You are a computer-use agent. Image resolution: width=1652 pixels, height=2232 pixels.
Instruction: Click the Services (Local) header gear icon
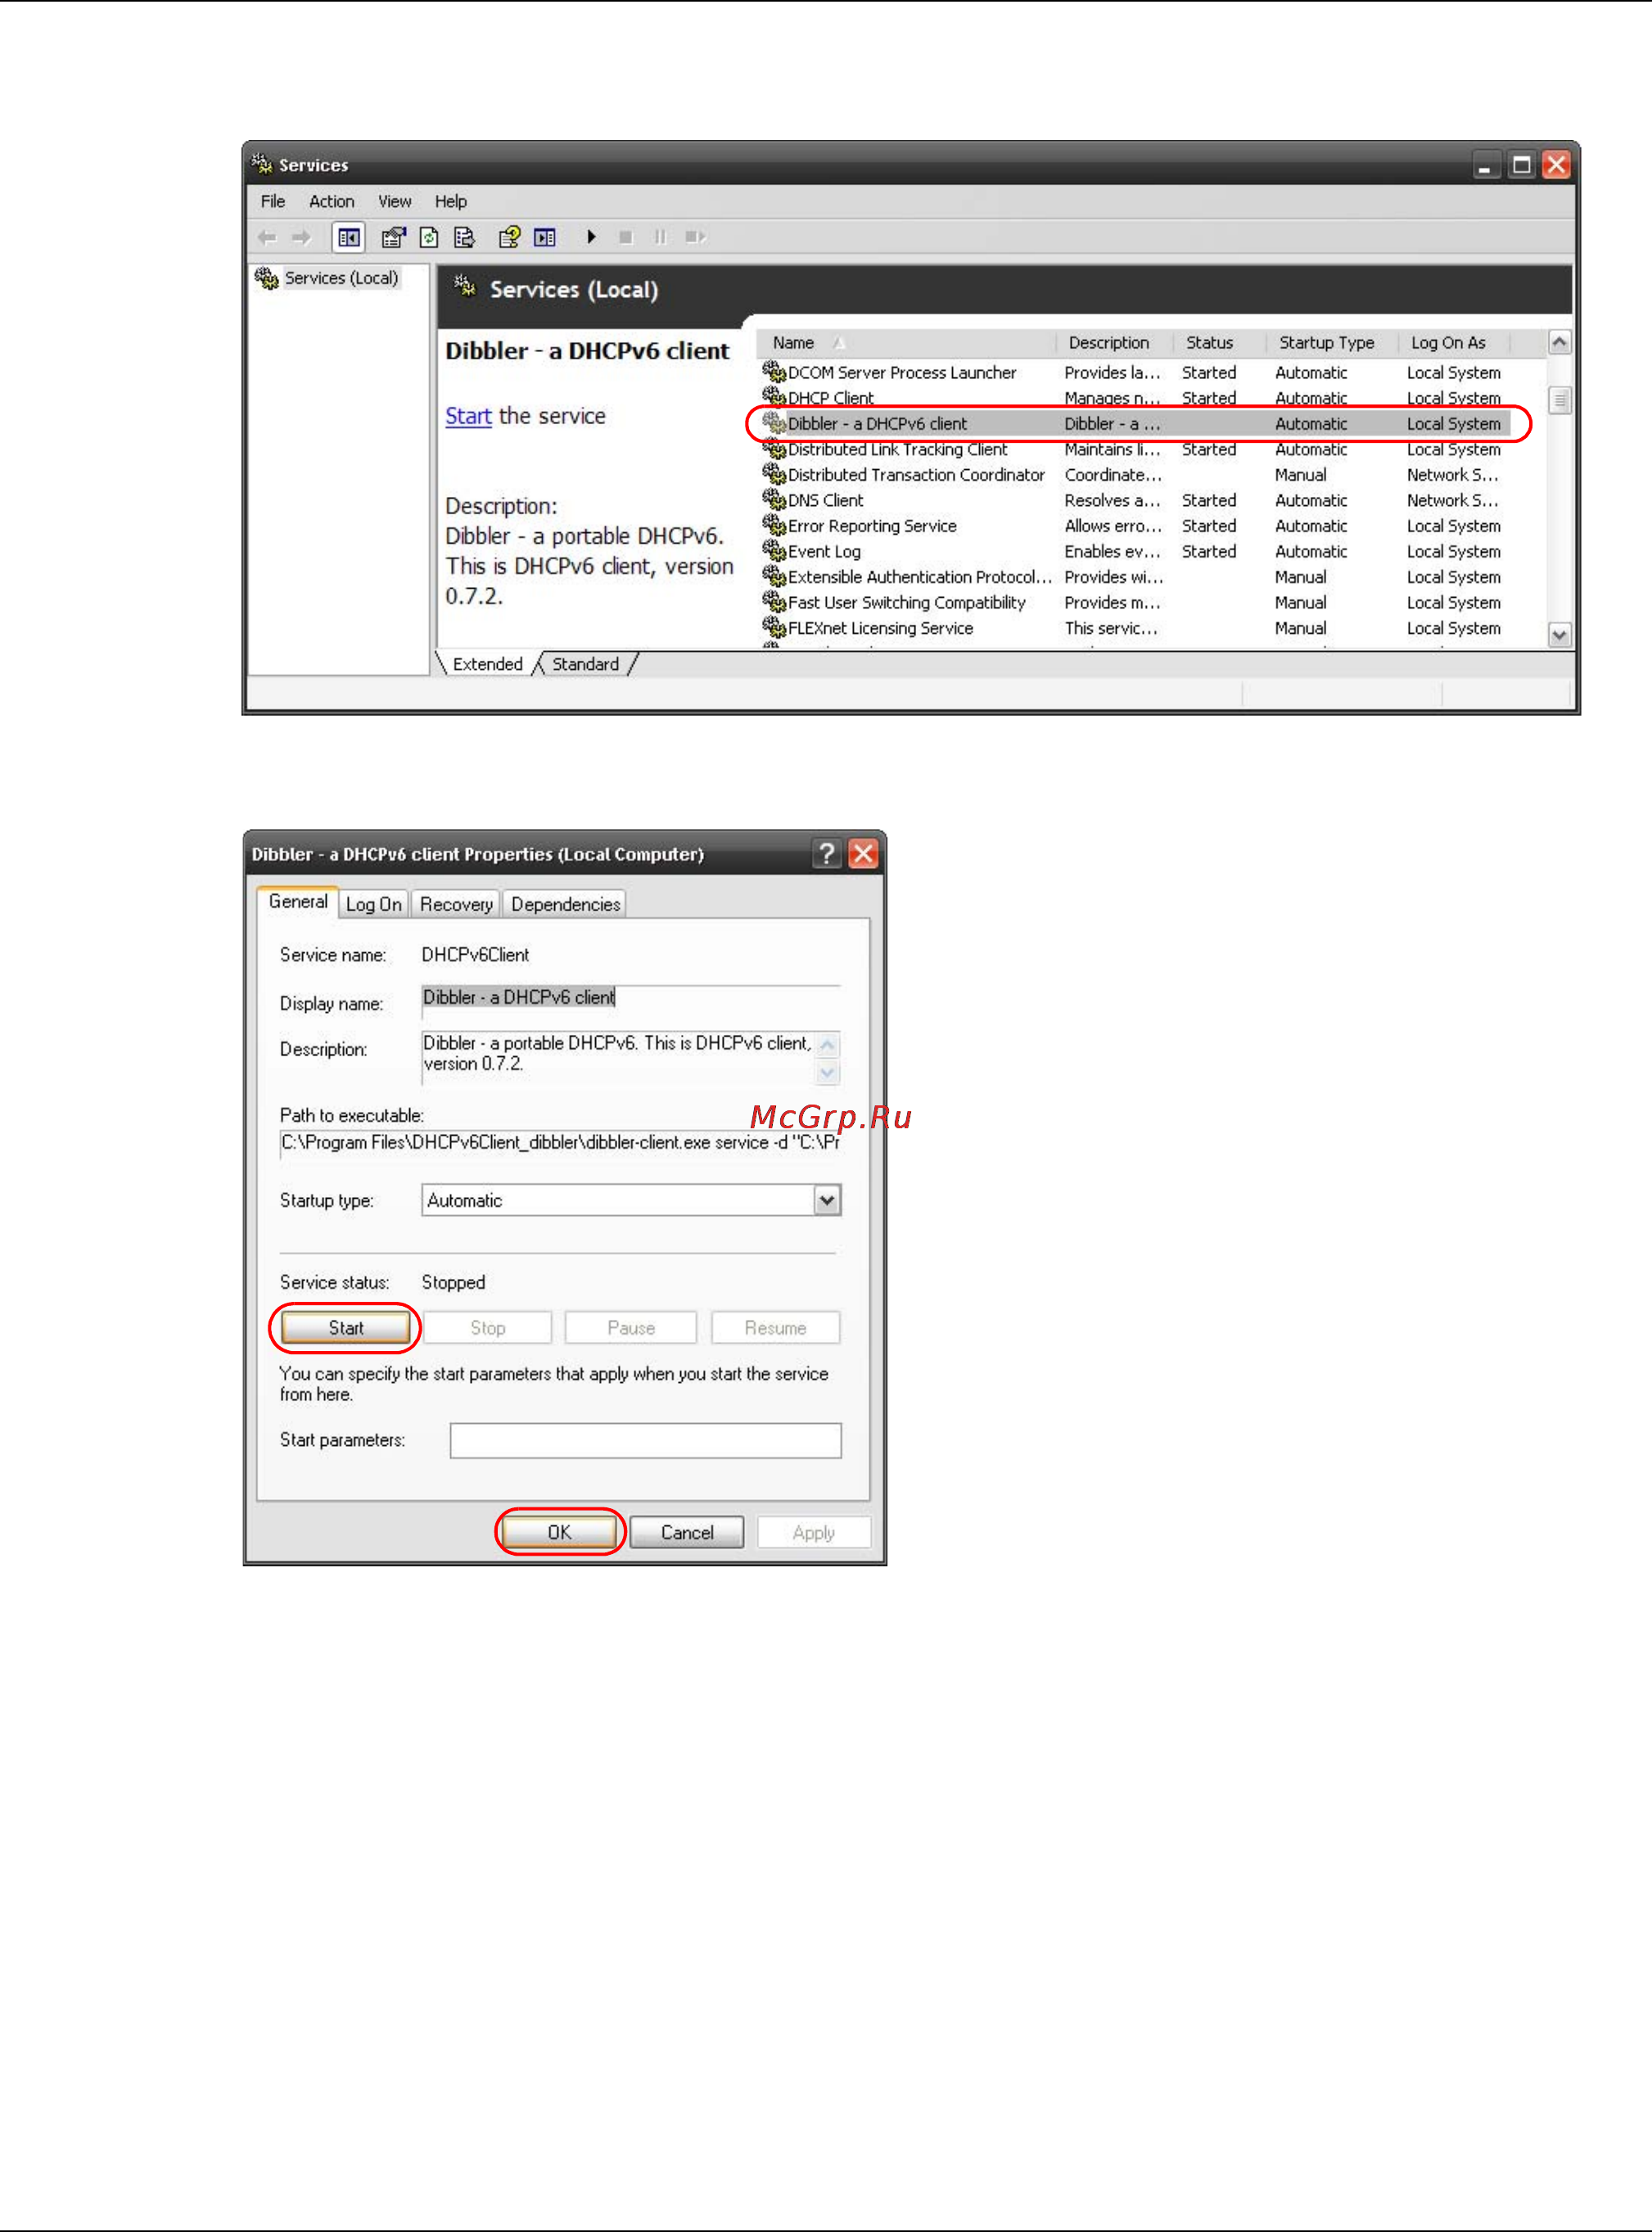465,287
